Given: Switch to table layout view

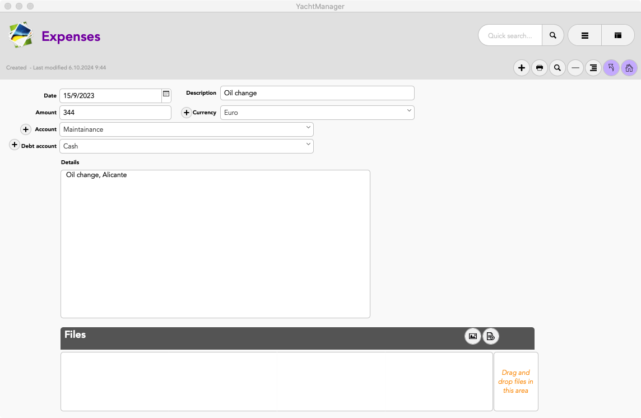Looking at the screenshot, I should tap(618, 35).
